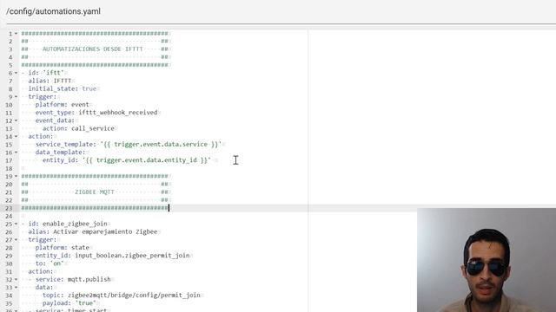Collapse the data fold at line 33
Viewport: 556px width, 312px height.
coord(16,288)
